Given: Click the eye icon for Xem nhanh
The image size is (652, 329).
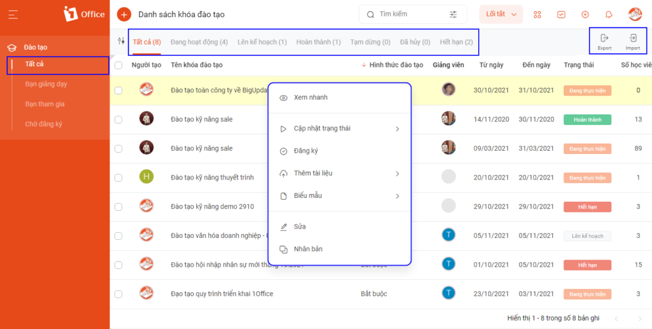Looking at the screenshot, I should 283,98.
